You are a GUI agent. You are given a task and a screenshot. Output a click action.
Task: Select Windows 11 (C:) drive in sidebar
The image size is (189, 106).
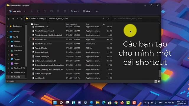19,68
